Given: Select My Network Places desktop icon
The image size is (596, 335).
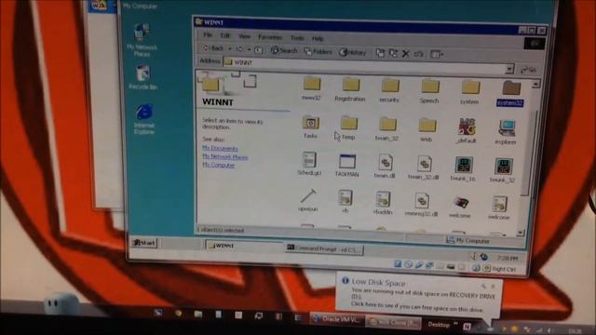Looking at the screenshot, I should click(142, 40).
